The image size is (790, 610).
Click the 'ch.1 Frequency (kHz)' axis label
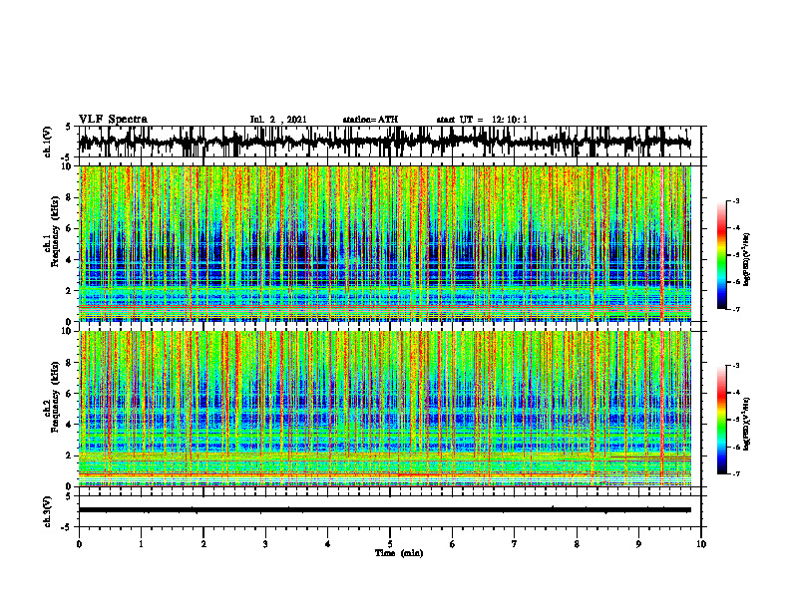click(x=52, y=243)
